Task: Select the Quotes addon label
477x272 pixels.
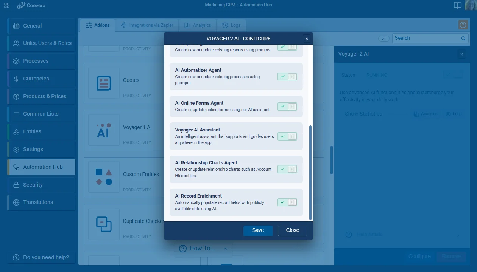Action: (131, 80)
